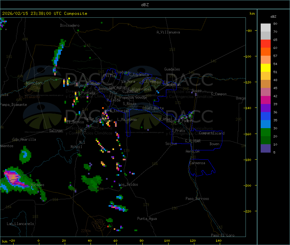The width and height of the screenshot is (290, 245).
Task: Select the Cda_Amarilla label
Action: pos(24,139)
